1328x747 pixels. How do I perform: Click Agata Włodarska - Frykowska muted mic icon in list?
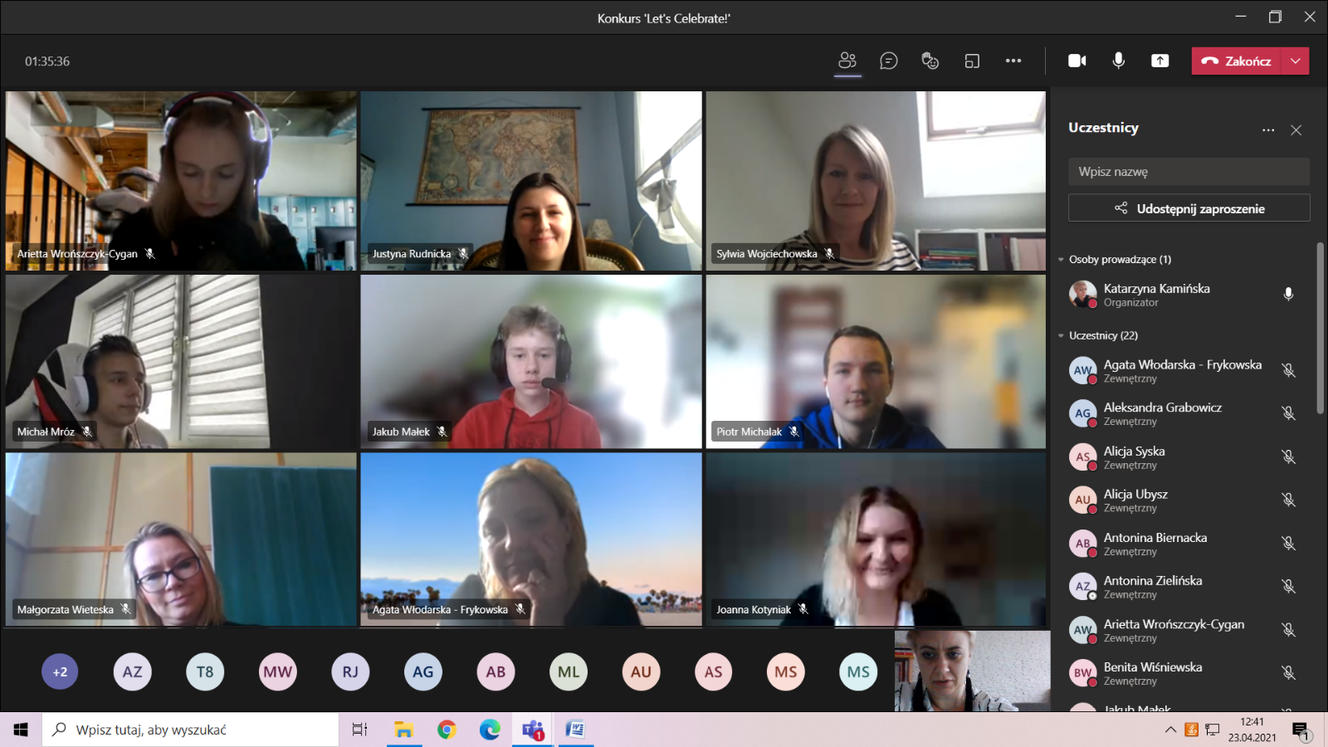1288,370
